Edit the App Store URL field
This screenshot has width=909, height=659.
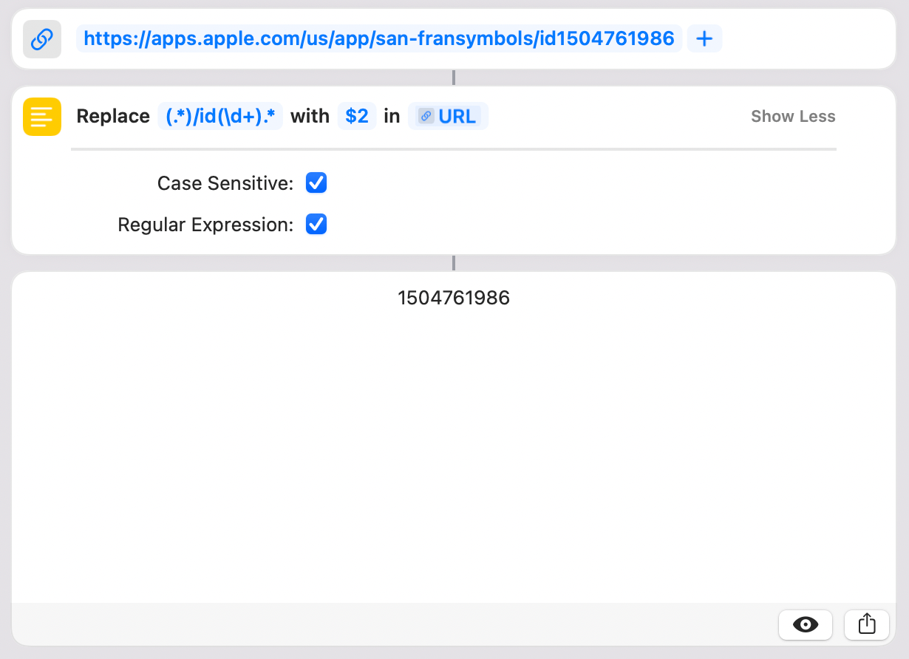click(x=379, y=39)
